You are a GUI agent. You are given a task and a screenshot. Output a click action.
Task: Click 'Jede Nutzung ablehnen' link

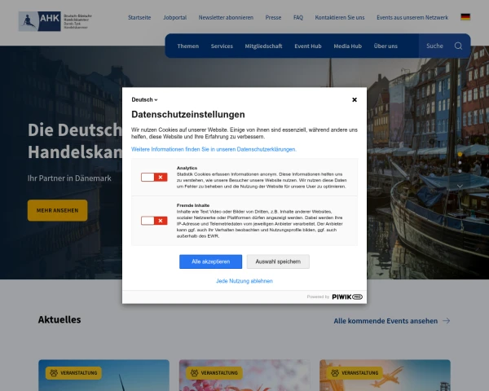244,281
